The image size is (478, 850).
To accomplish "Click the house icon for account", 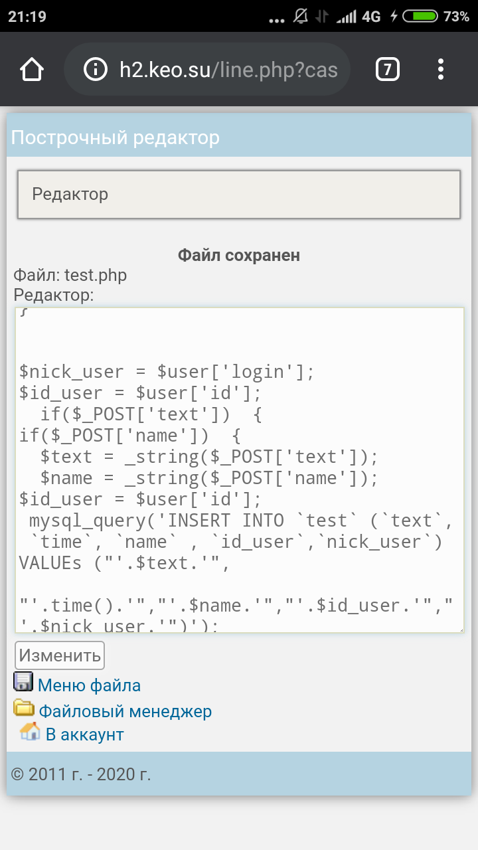I will 31,732.
